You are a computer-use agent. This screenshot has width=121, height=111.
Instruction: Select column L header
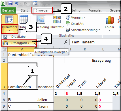pyautogui.click(x=103, y=49)
